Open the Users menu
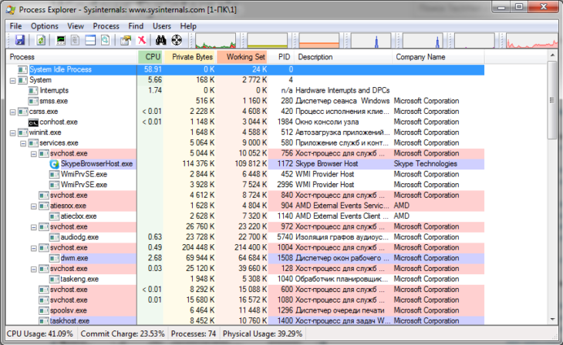 pyautogui.click(x=162, y=26)
